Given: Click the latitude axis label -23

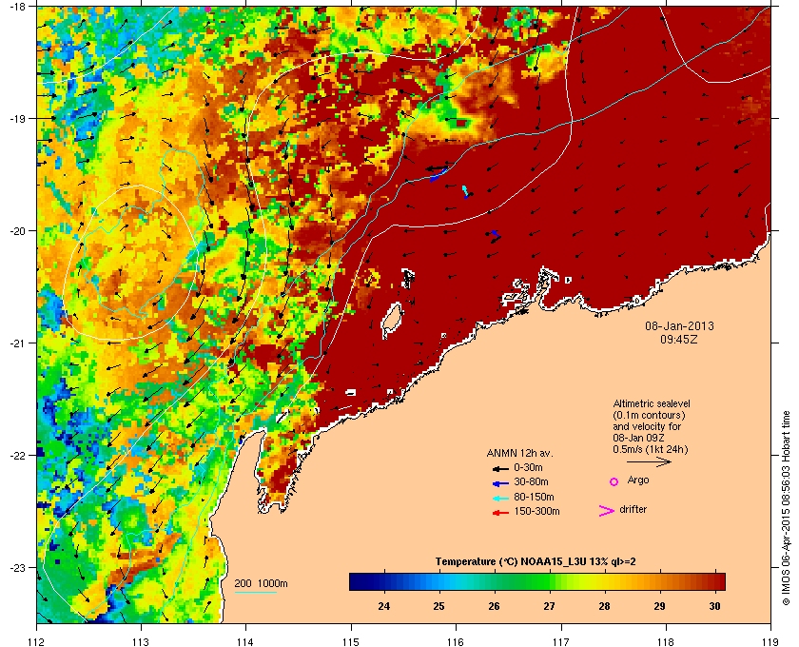Looking at the screenshot, I should click(18, 567).
